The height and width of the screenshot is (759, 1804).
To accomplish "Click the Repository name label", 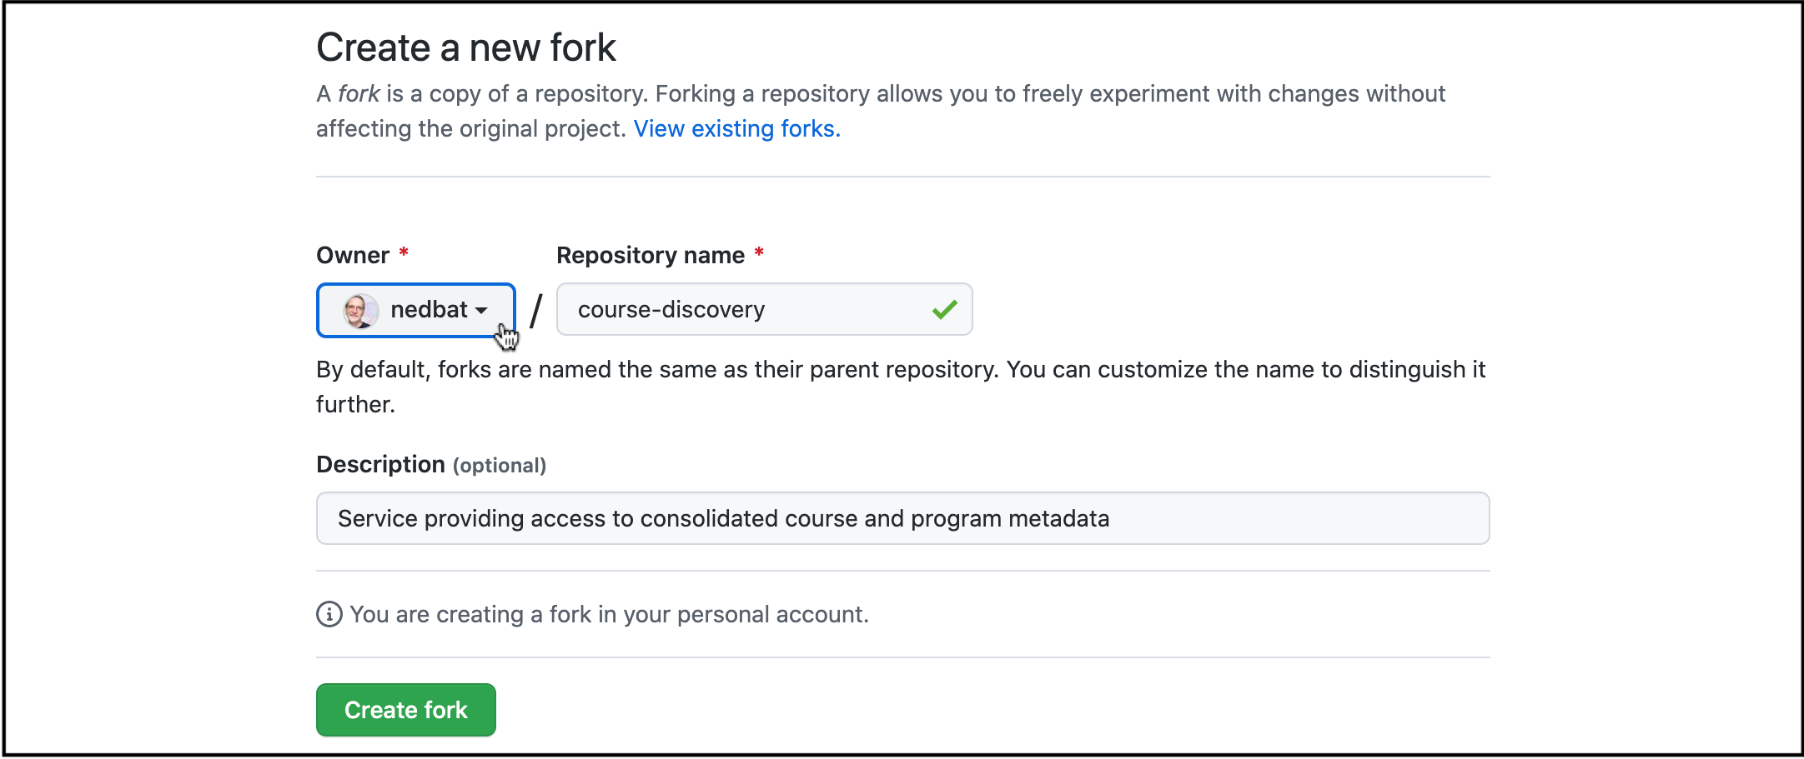I will coord(651,255).
